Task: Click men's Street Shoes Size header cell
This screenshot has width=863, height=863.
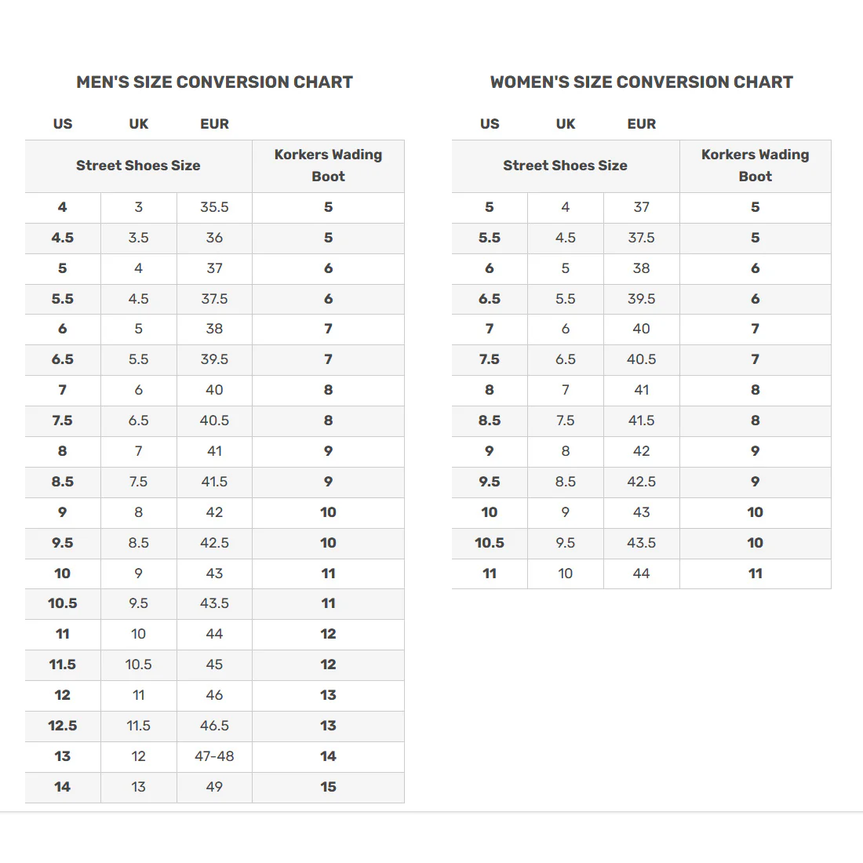Action: click(x=139, y=166)
